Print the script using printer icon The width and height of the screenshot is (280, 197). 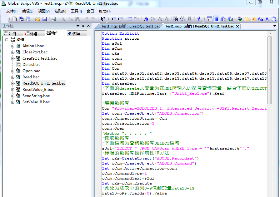54,19
